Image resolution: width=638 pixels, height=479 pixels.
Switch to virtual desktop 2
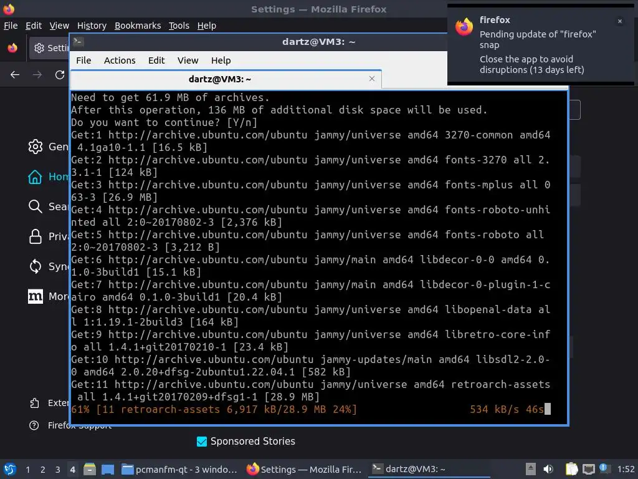point(43,470)
